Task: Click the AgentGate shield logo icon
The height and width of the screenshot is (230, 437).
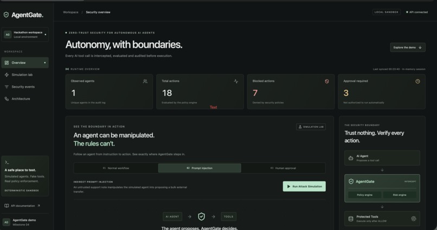Action: pyautogui.click(x=6, y=15)
